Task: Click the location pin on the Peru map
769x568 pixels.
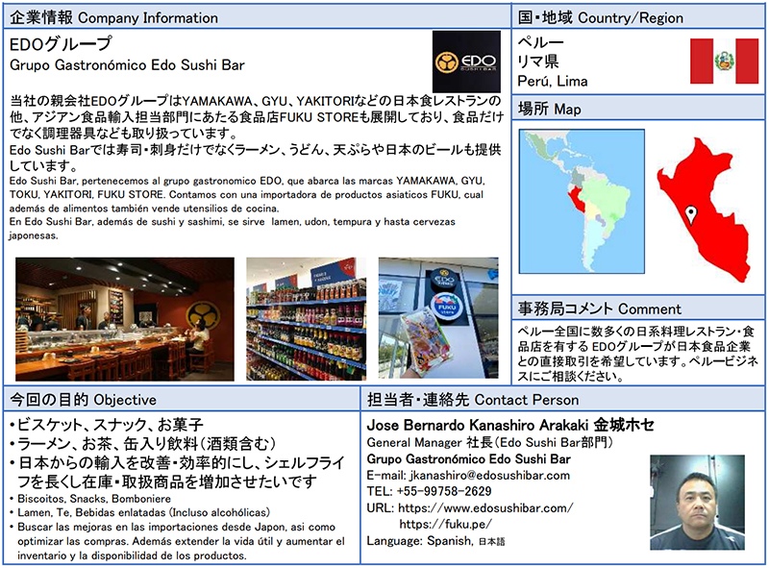Action: [x=690, y=213]
